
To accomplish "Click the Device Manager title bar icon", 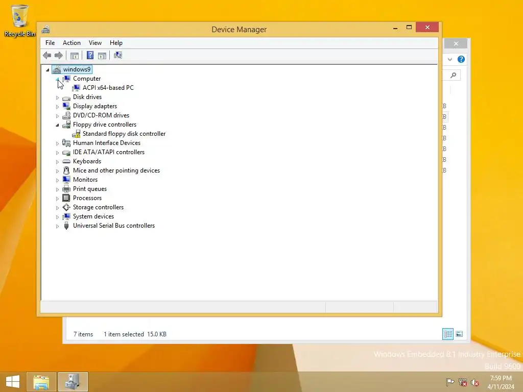I will (x=45, y=29).
